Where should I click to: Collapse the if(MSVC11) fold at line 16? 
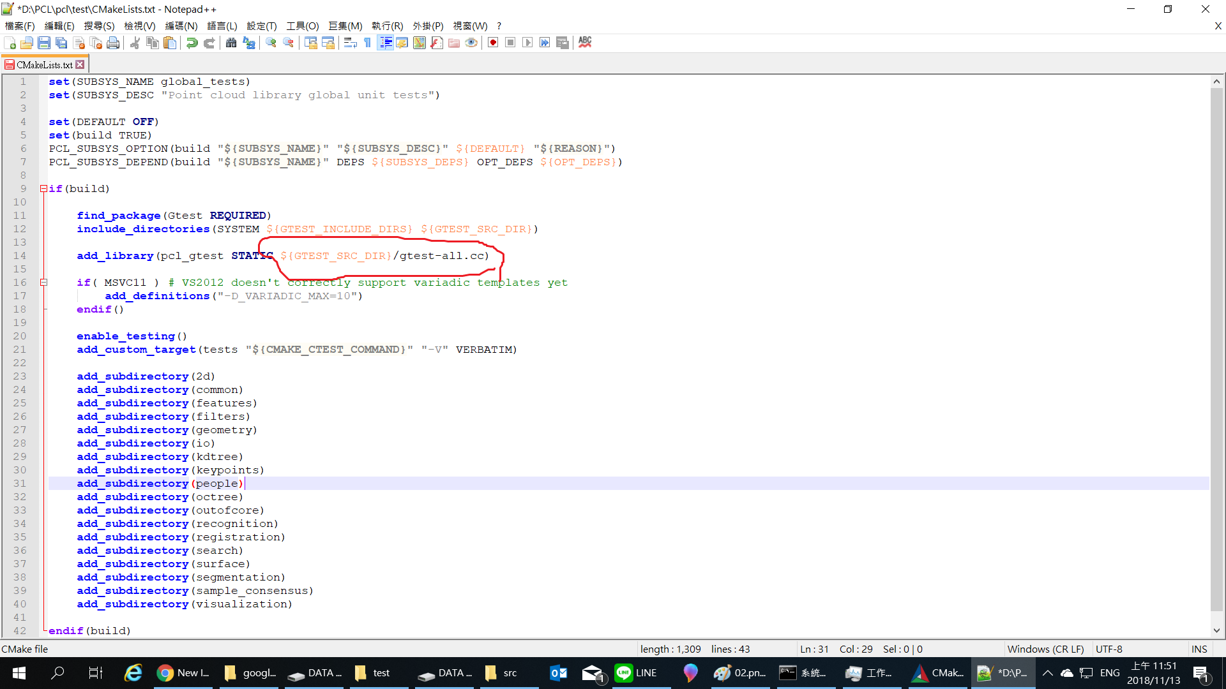click(43, 282)
